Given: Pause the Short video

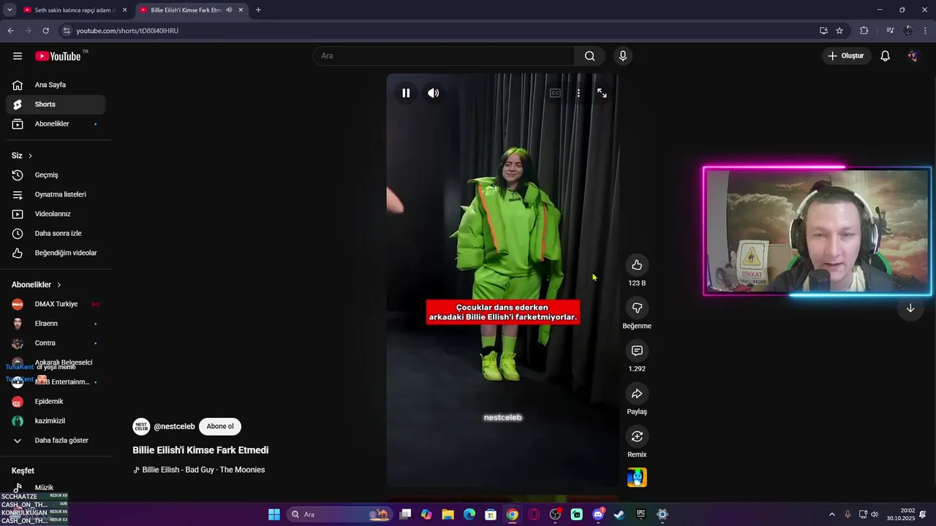Looking at the screenshot, I should pyautogui.click(x=406, y=94).
